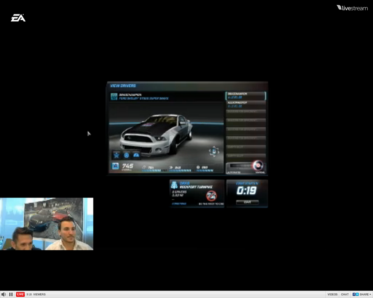Share via the Facebook icon
This screenshot has height=298, width=373.
point(354,294)
